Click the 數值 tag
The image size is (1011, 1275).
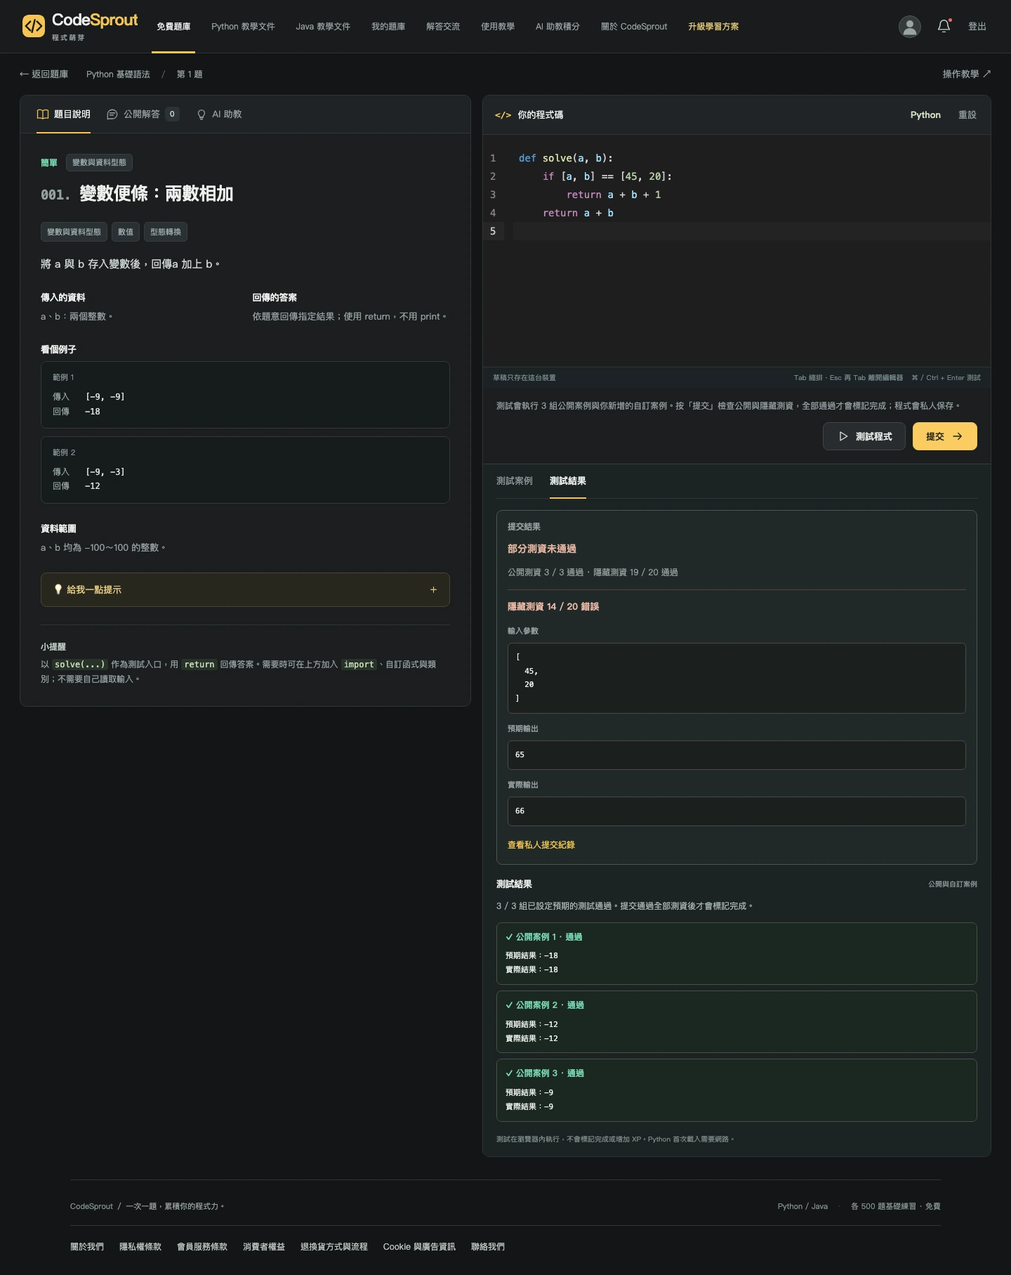(x=126, y=232)
